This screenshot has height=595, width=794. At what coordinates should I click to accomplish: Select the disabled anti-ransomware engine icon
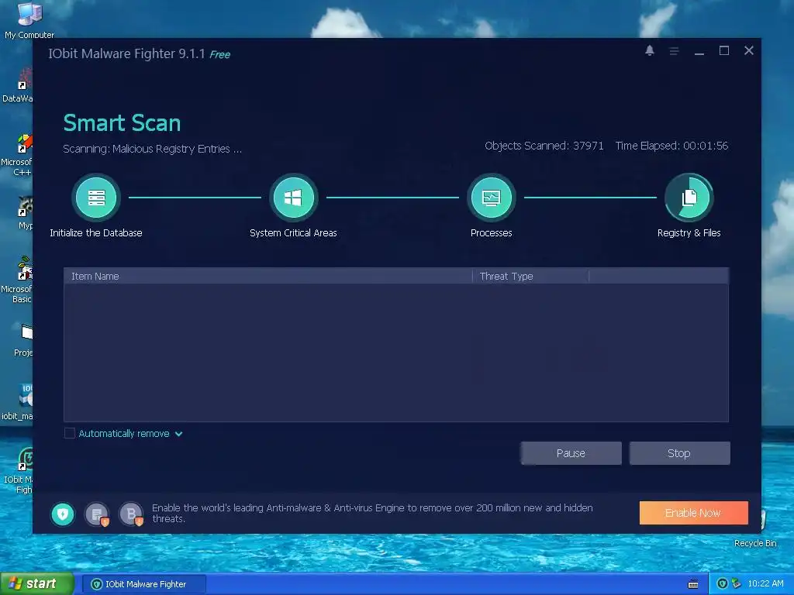click(x=97, y=514)
